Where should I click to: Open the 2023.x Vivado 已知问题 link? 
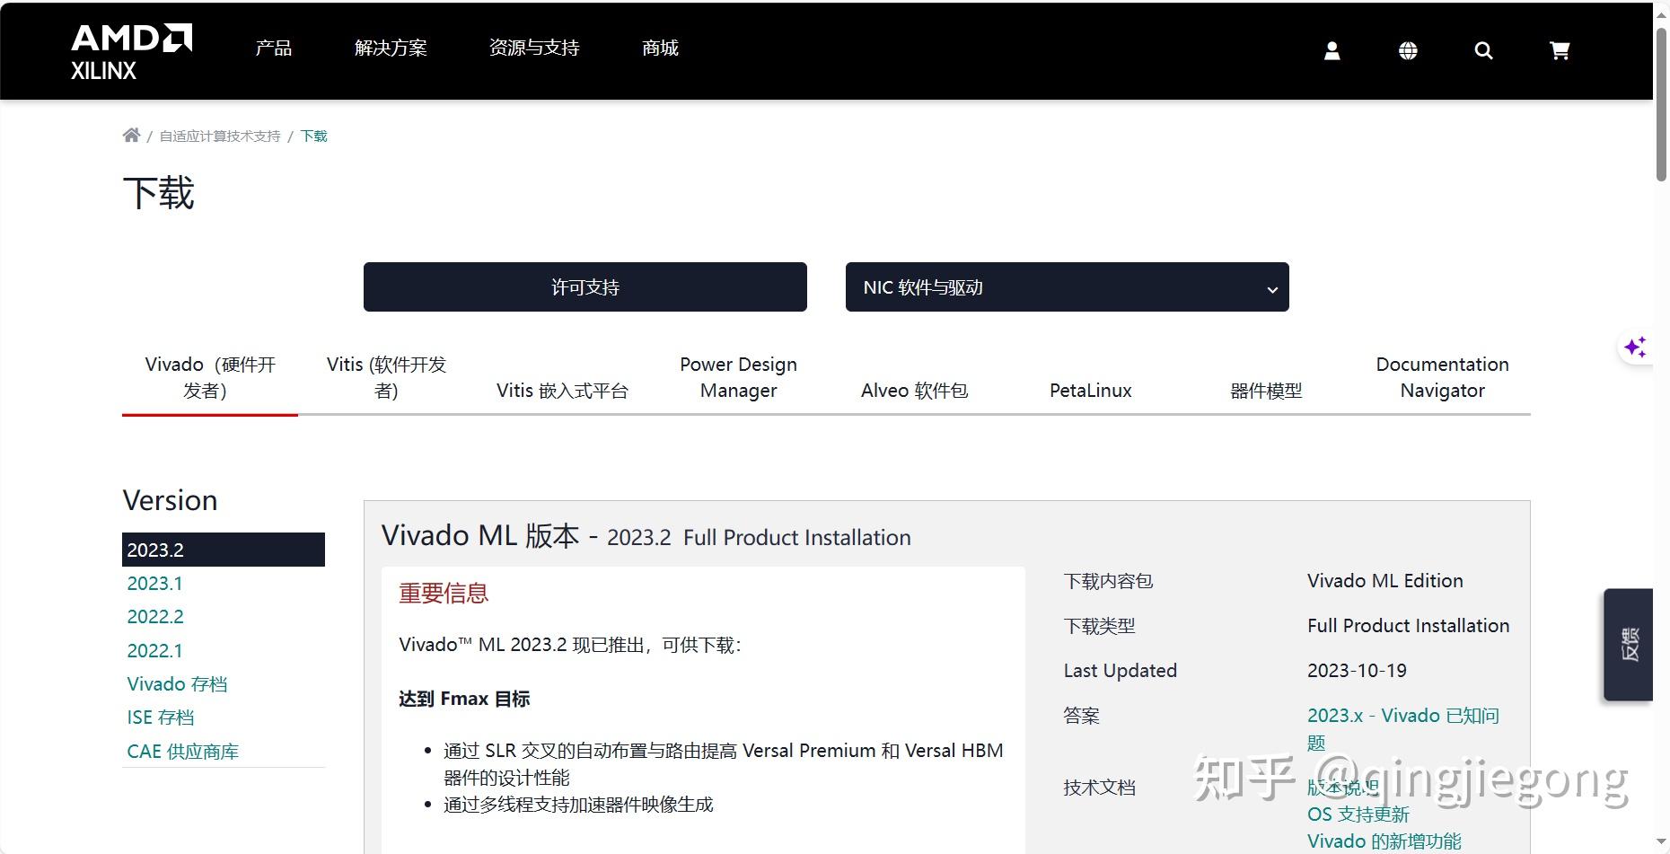[x=1402, y=715]
